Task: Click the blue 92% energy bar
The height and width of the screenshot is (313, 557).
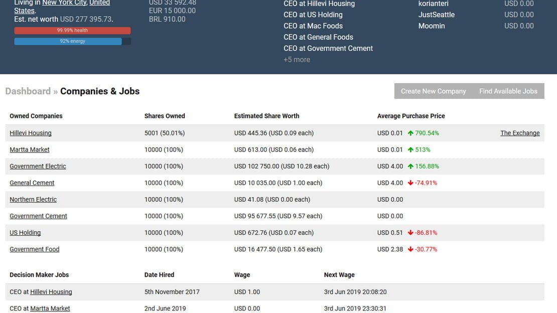Action: 72,41
